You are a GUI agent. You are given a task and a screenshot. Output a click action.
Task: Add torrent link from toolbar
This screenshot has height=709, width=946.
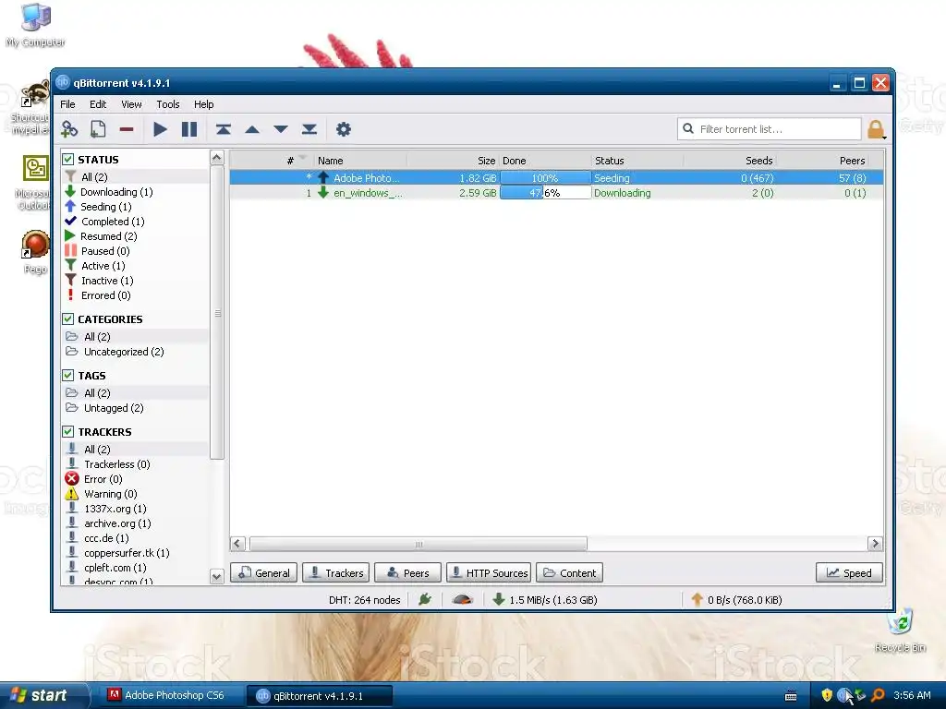(x=69, y=129)
